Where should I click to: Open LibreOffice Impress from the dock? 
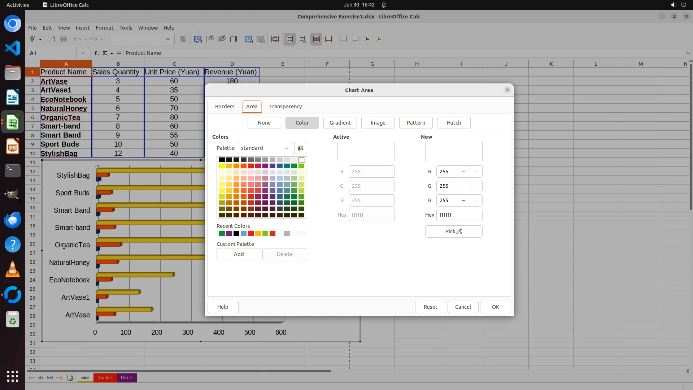(x=13, y=147)
